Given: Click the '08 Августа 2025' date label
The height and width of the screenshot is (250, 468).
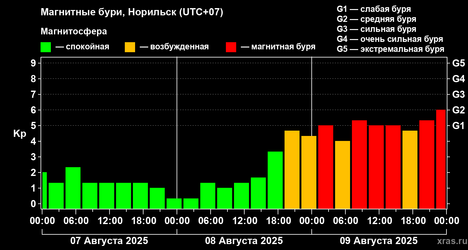Looking at the screenshot, I should pos(244,241).
